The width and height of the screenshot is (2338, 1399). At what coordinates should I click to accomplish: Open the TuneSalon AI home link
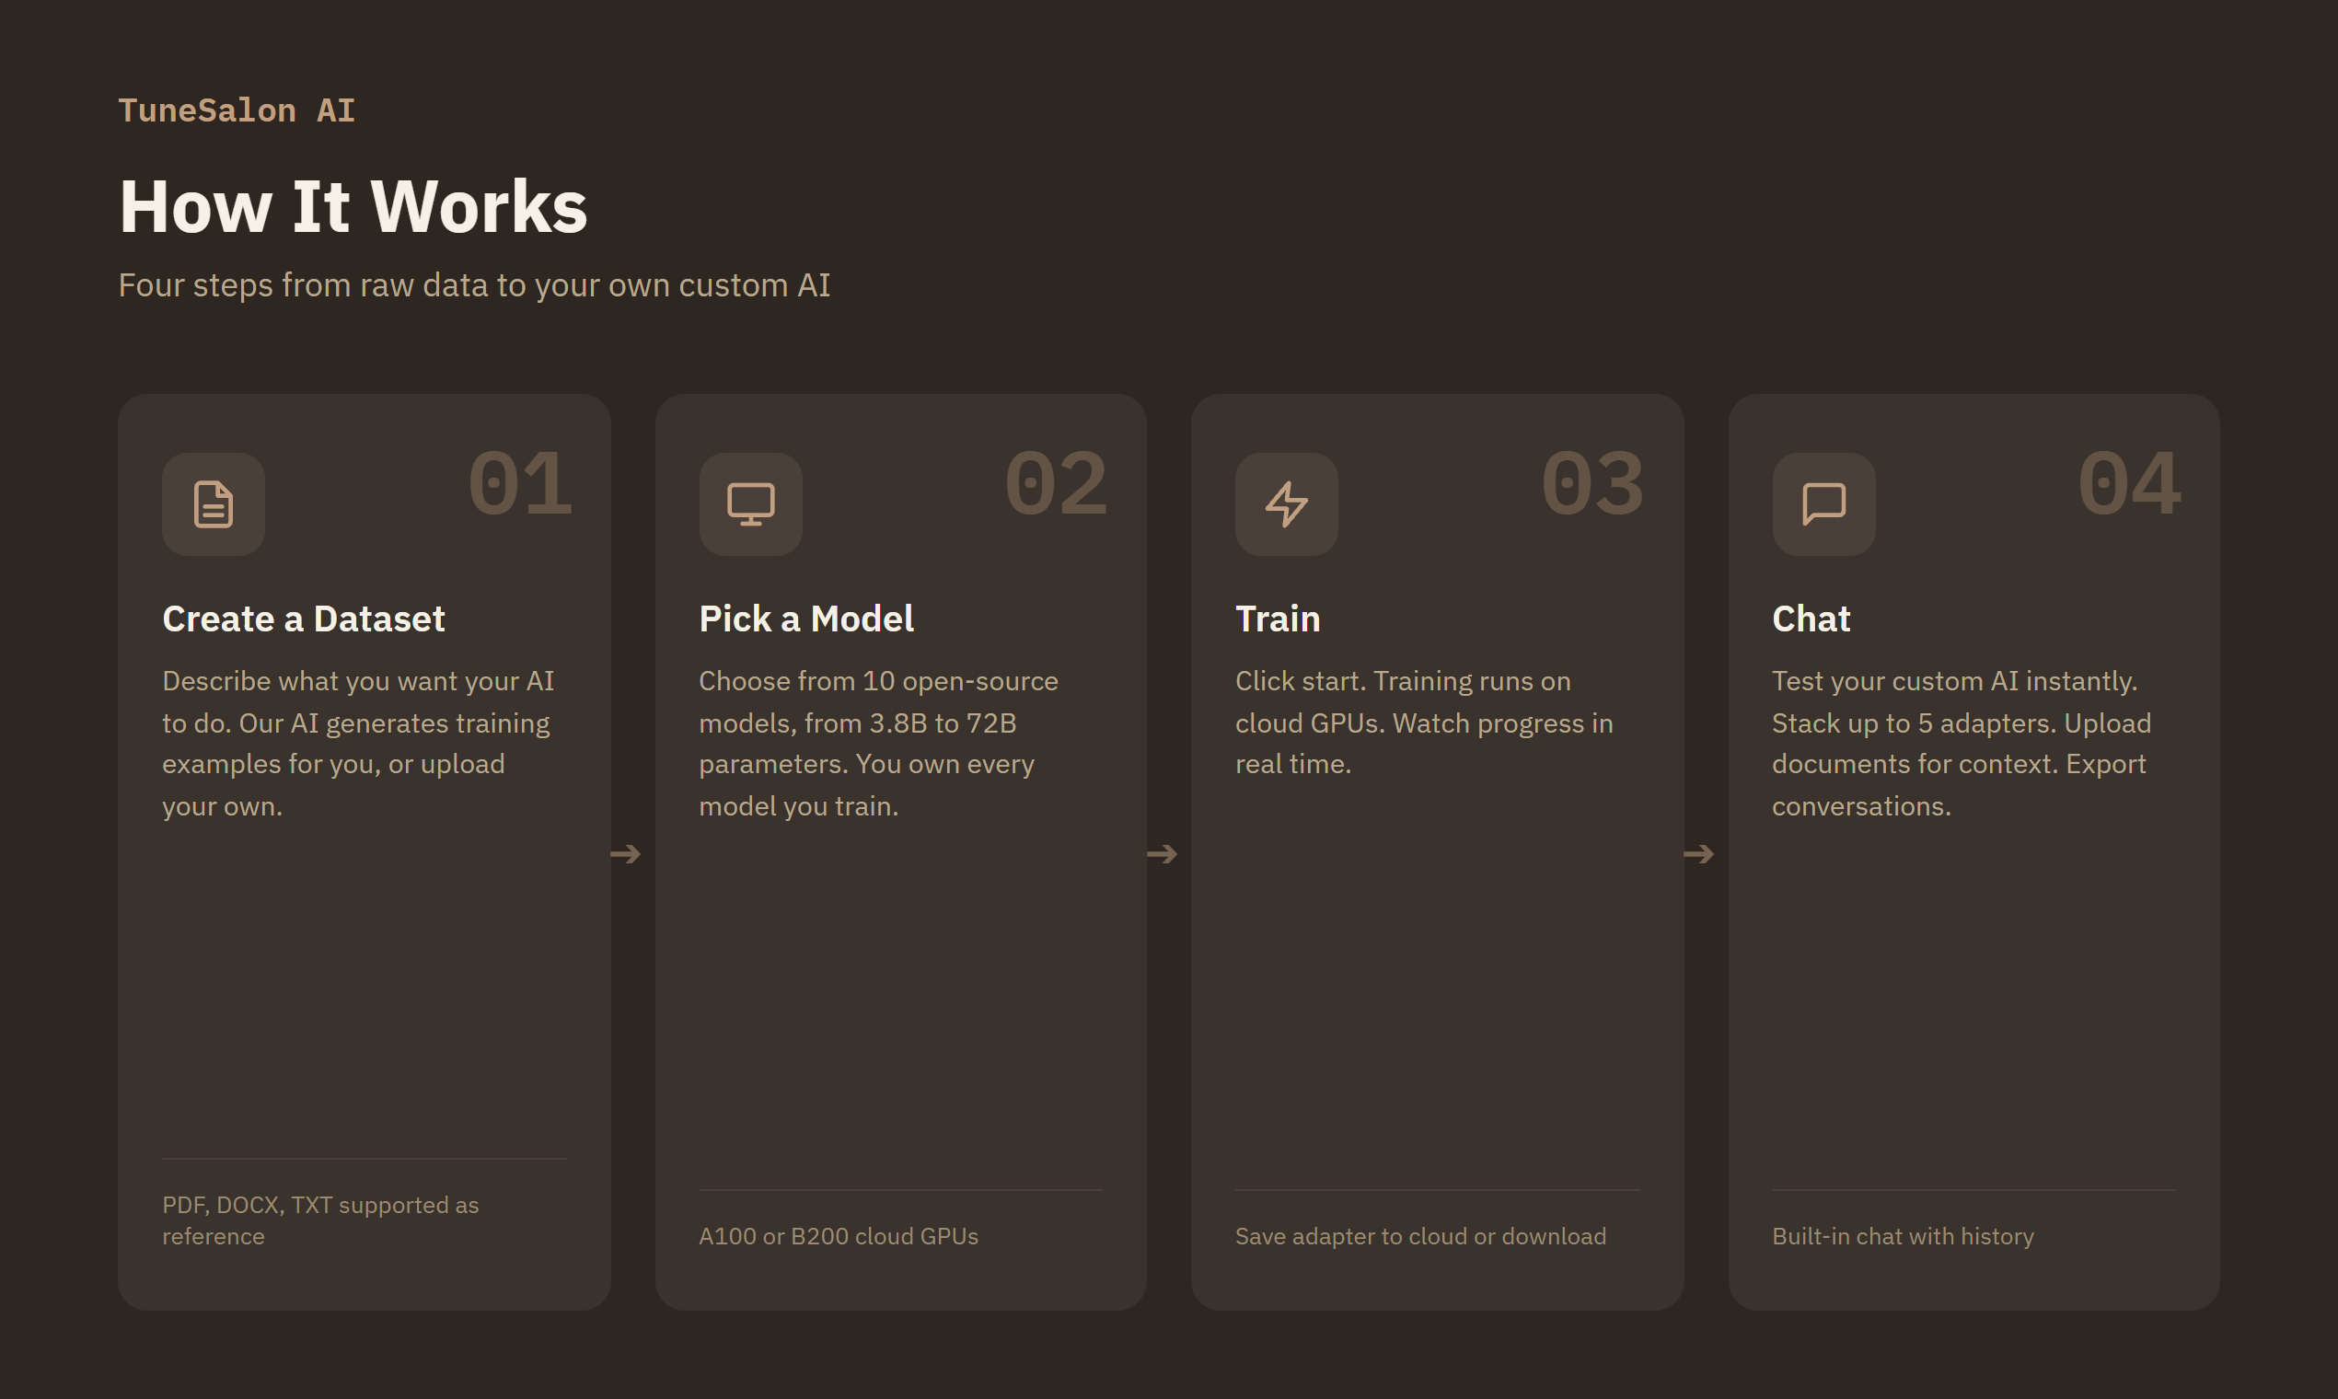(x=237, y=110)
